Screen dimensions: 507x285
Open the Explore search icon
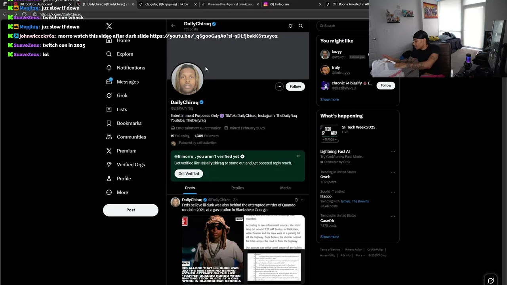click(x=109, y=54)
